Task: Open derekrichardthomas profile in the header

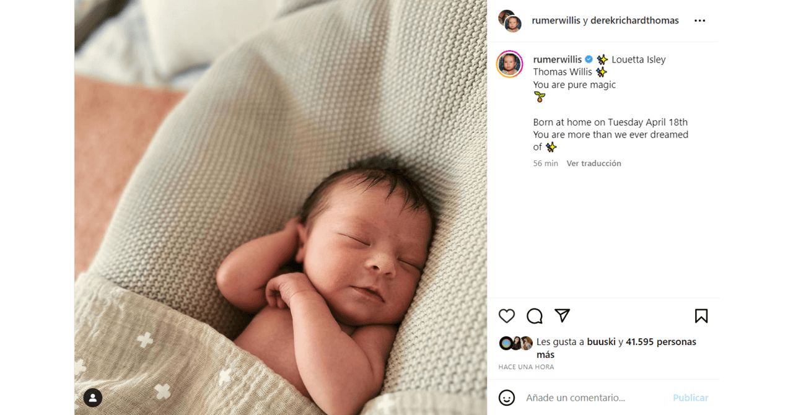Action: tap(634, 20)
